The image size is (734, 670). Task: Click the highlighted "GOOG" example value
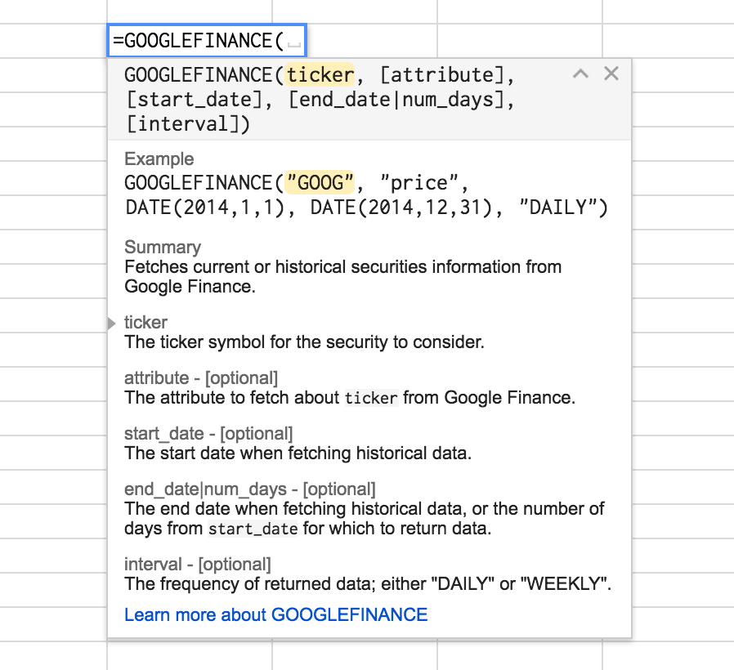320,182
